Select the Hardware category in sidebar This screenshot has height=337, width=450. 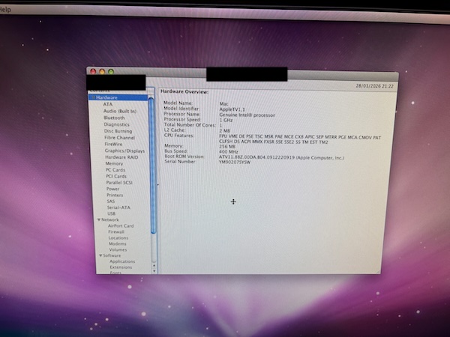click(118, 97)
